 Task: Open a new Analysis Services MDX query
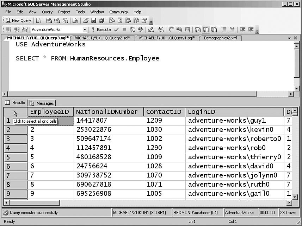(49, 20)
